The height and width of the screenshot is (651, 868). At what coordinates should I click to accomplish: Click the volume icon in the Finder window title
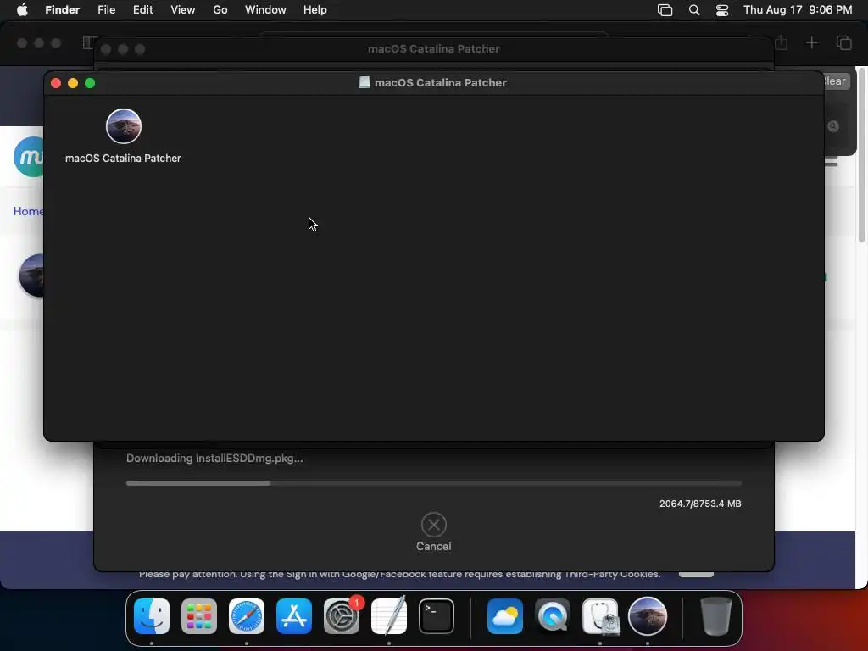(x=364, y=82)
